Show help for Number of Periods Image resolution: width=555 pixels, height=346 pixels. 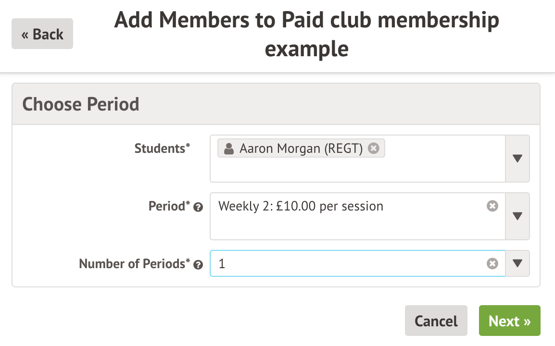pos(198,264)
